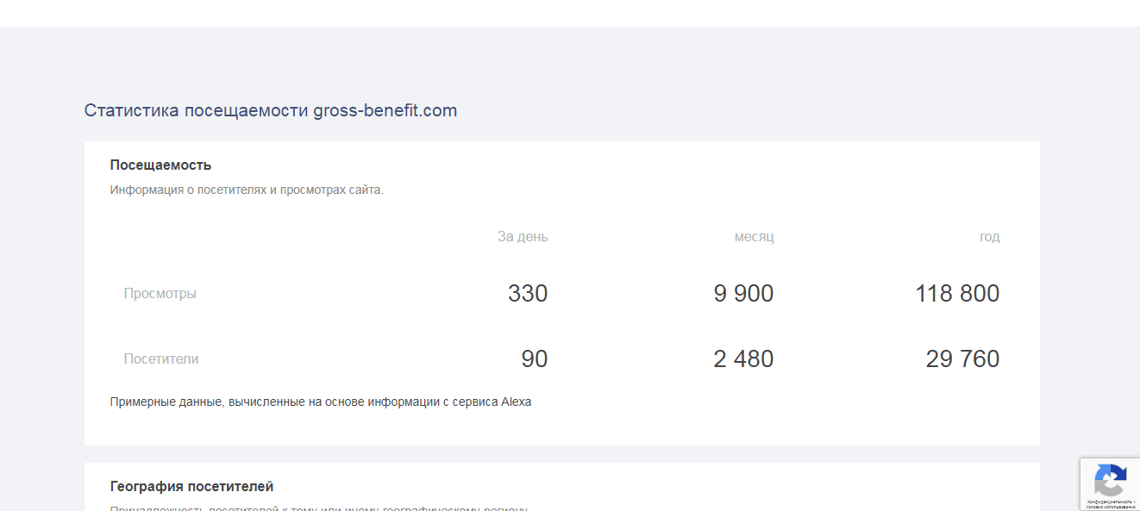Viewport: 1140px width, 511px height.
Task: Click the год column header
Action: point(989,236)
